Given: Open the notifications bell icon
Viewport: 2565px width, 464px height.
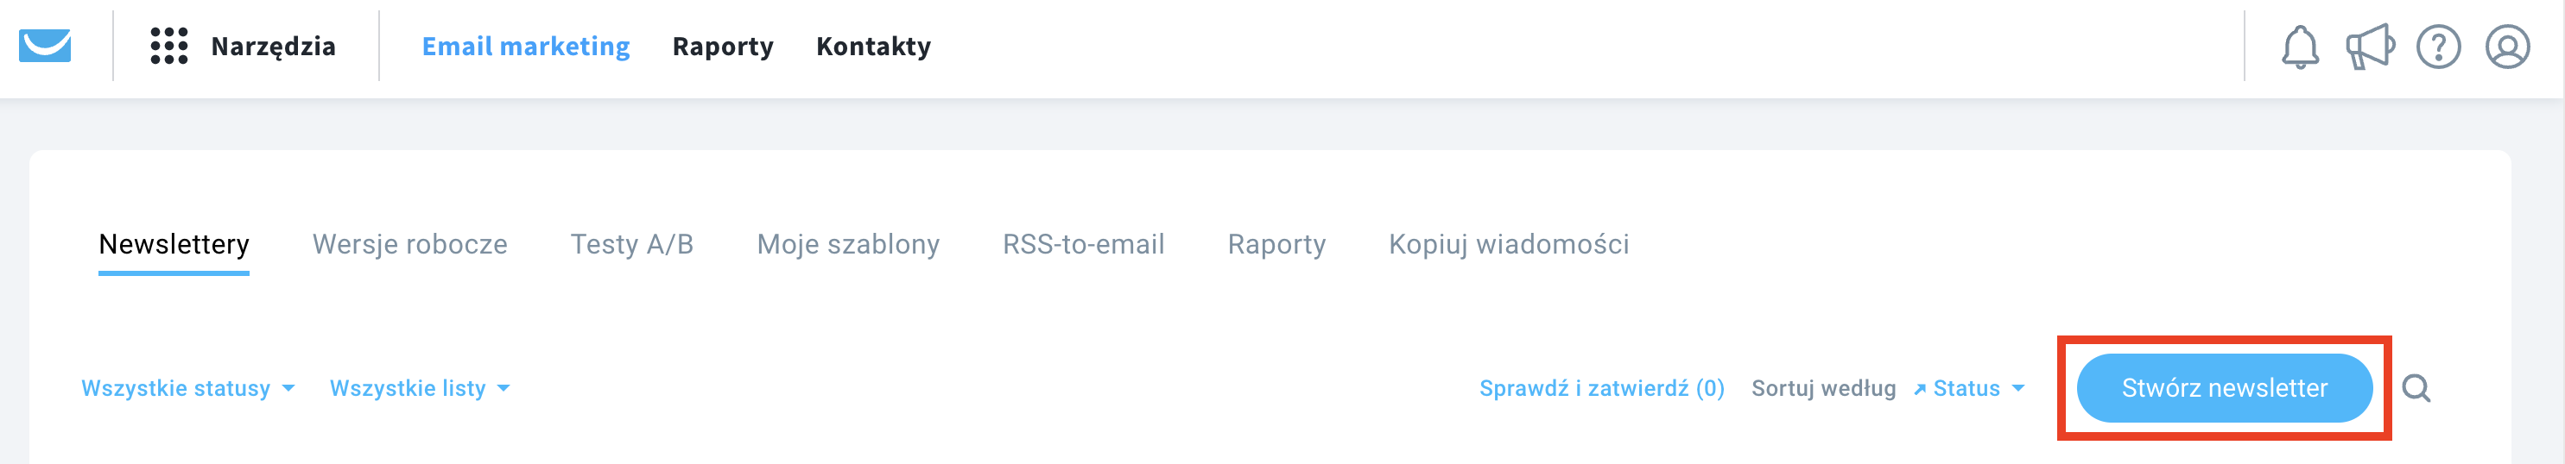Looking at the screenshot, I should click(x=2300, y=47).
